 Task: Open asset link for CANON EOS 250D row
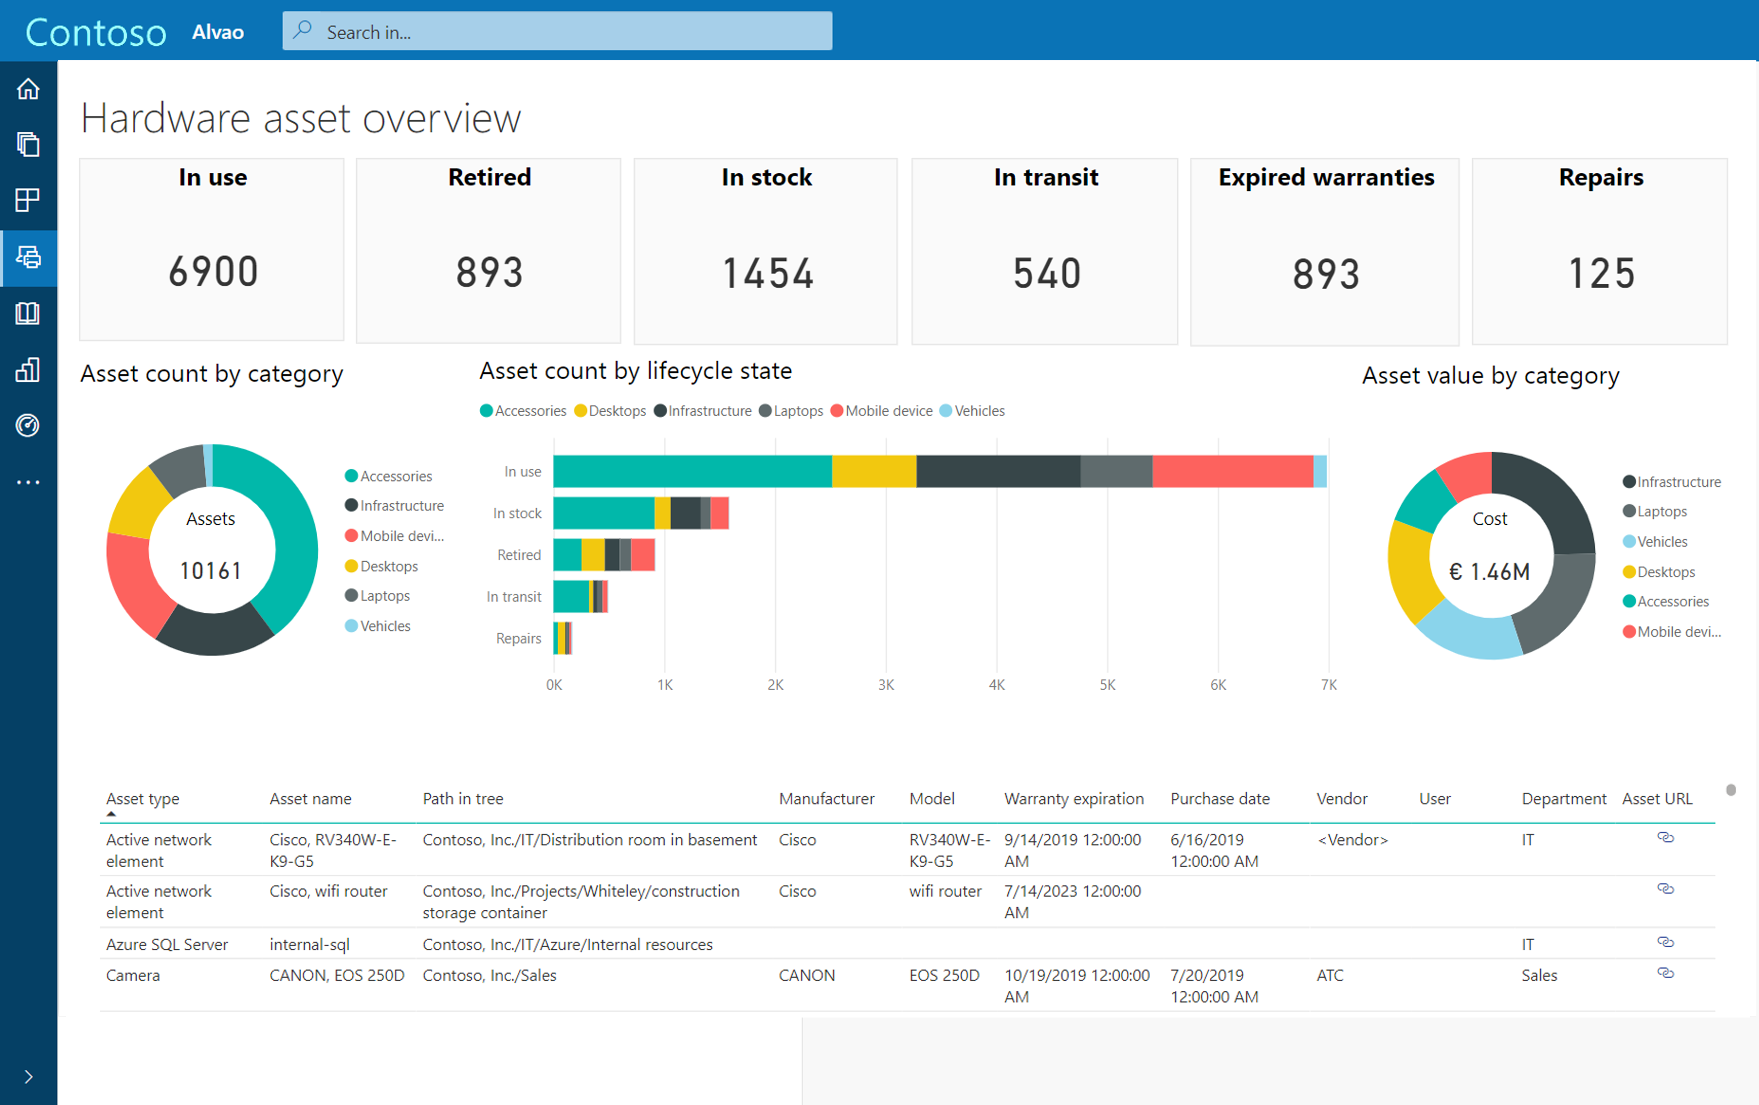1665,973
